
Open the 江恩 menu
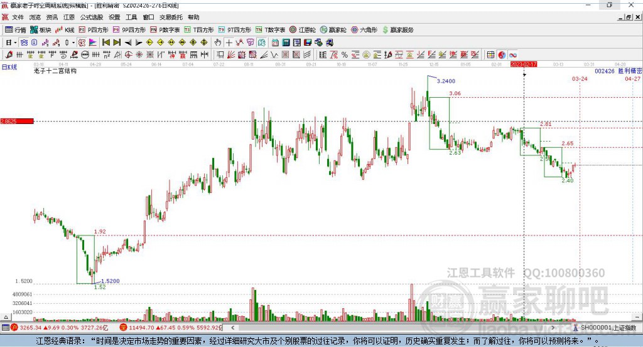tap(69, 17)
